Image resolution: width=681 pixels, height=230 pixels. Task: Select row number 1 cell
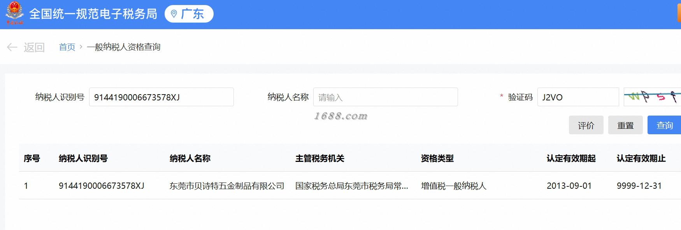pyautogui.click(x=26, y=186)
